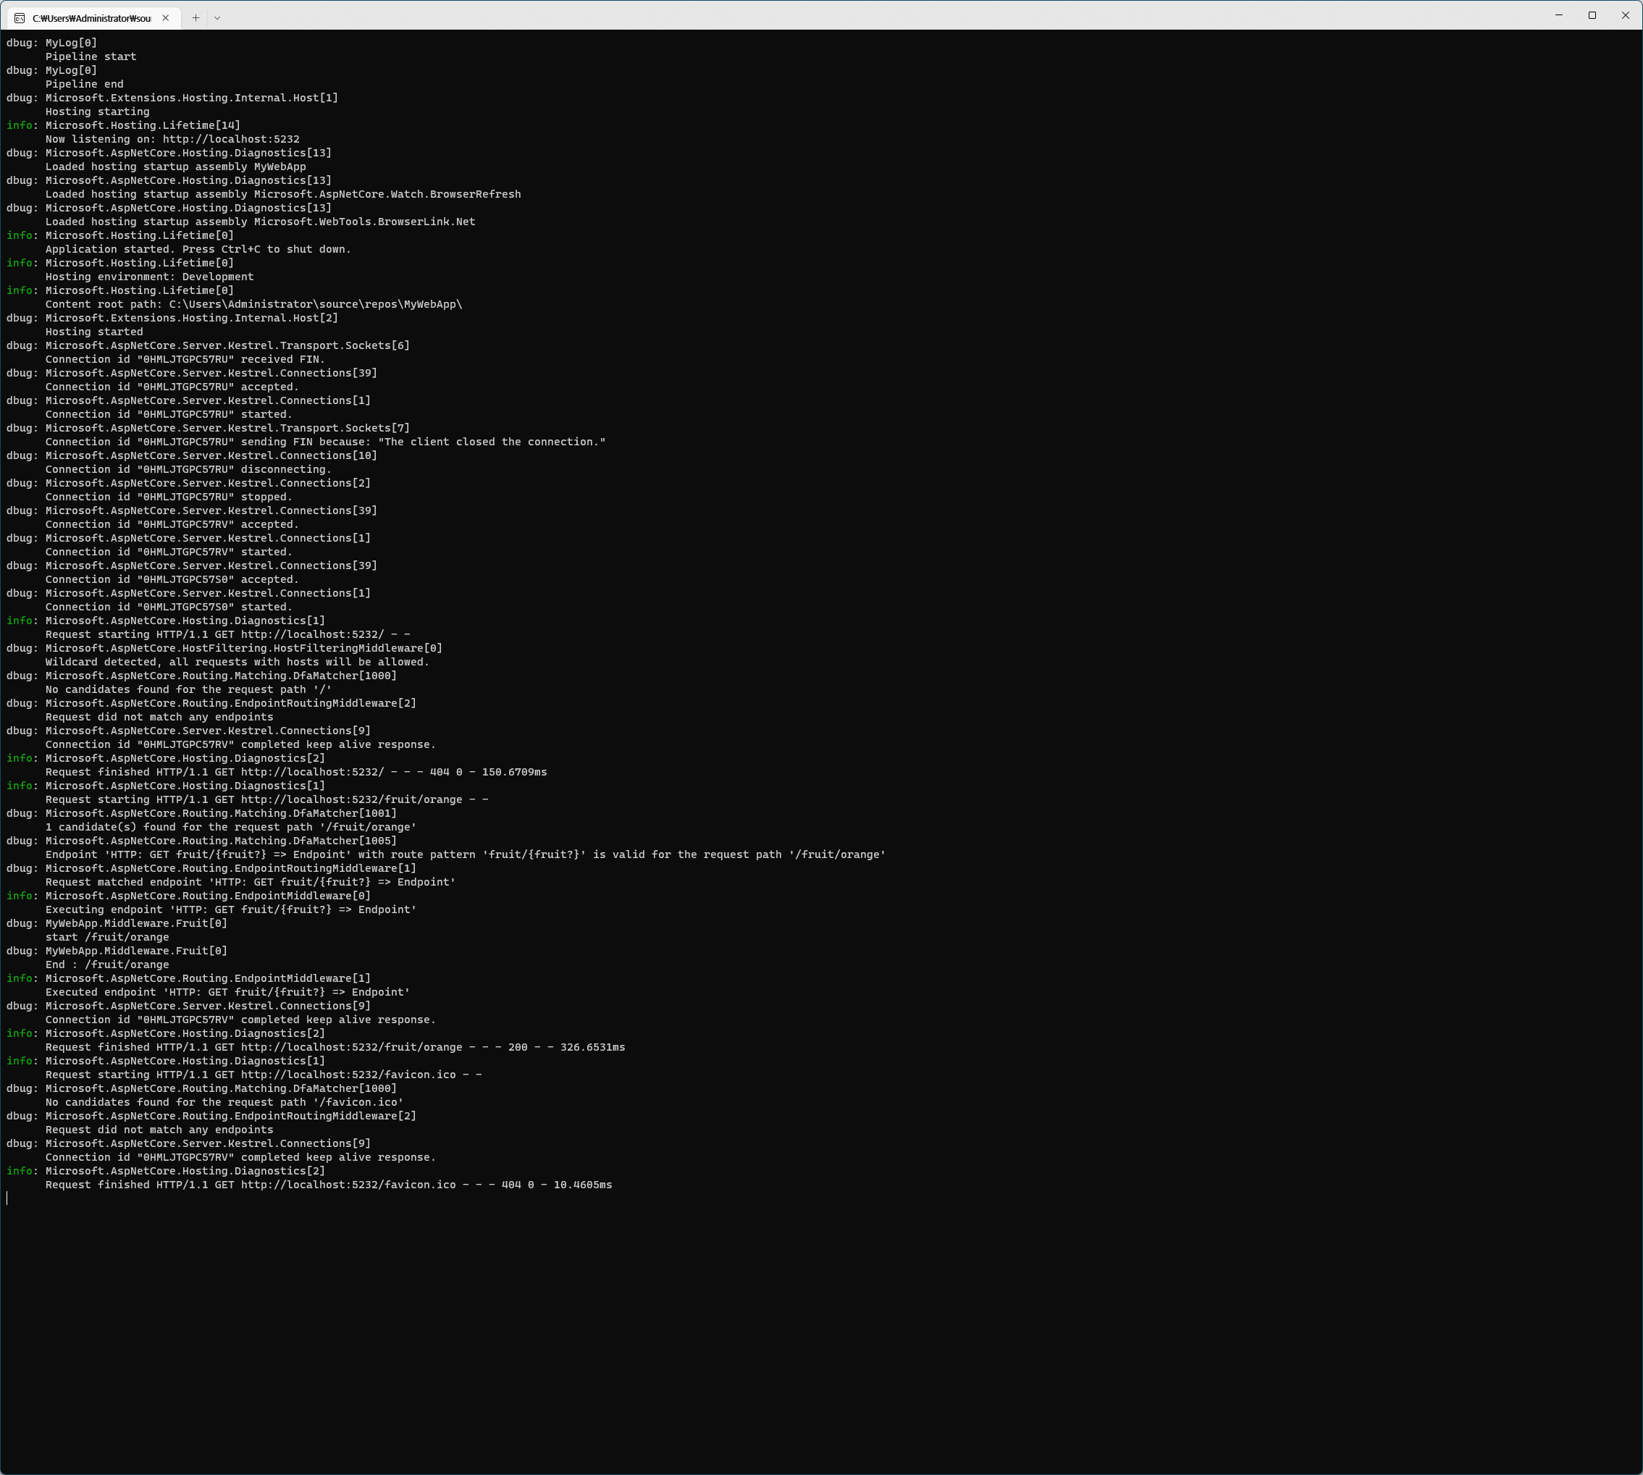Click the terminal icon in the tab
Viewport: 1643px width, 1475px height.
click(20, 18)
